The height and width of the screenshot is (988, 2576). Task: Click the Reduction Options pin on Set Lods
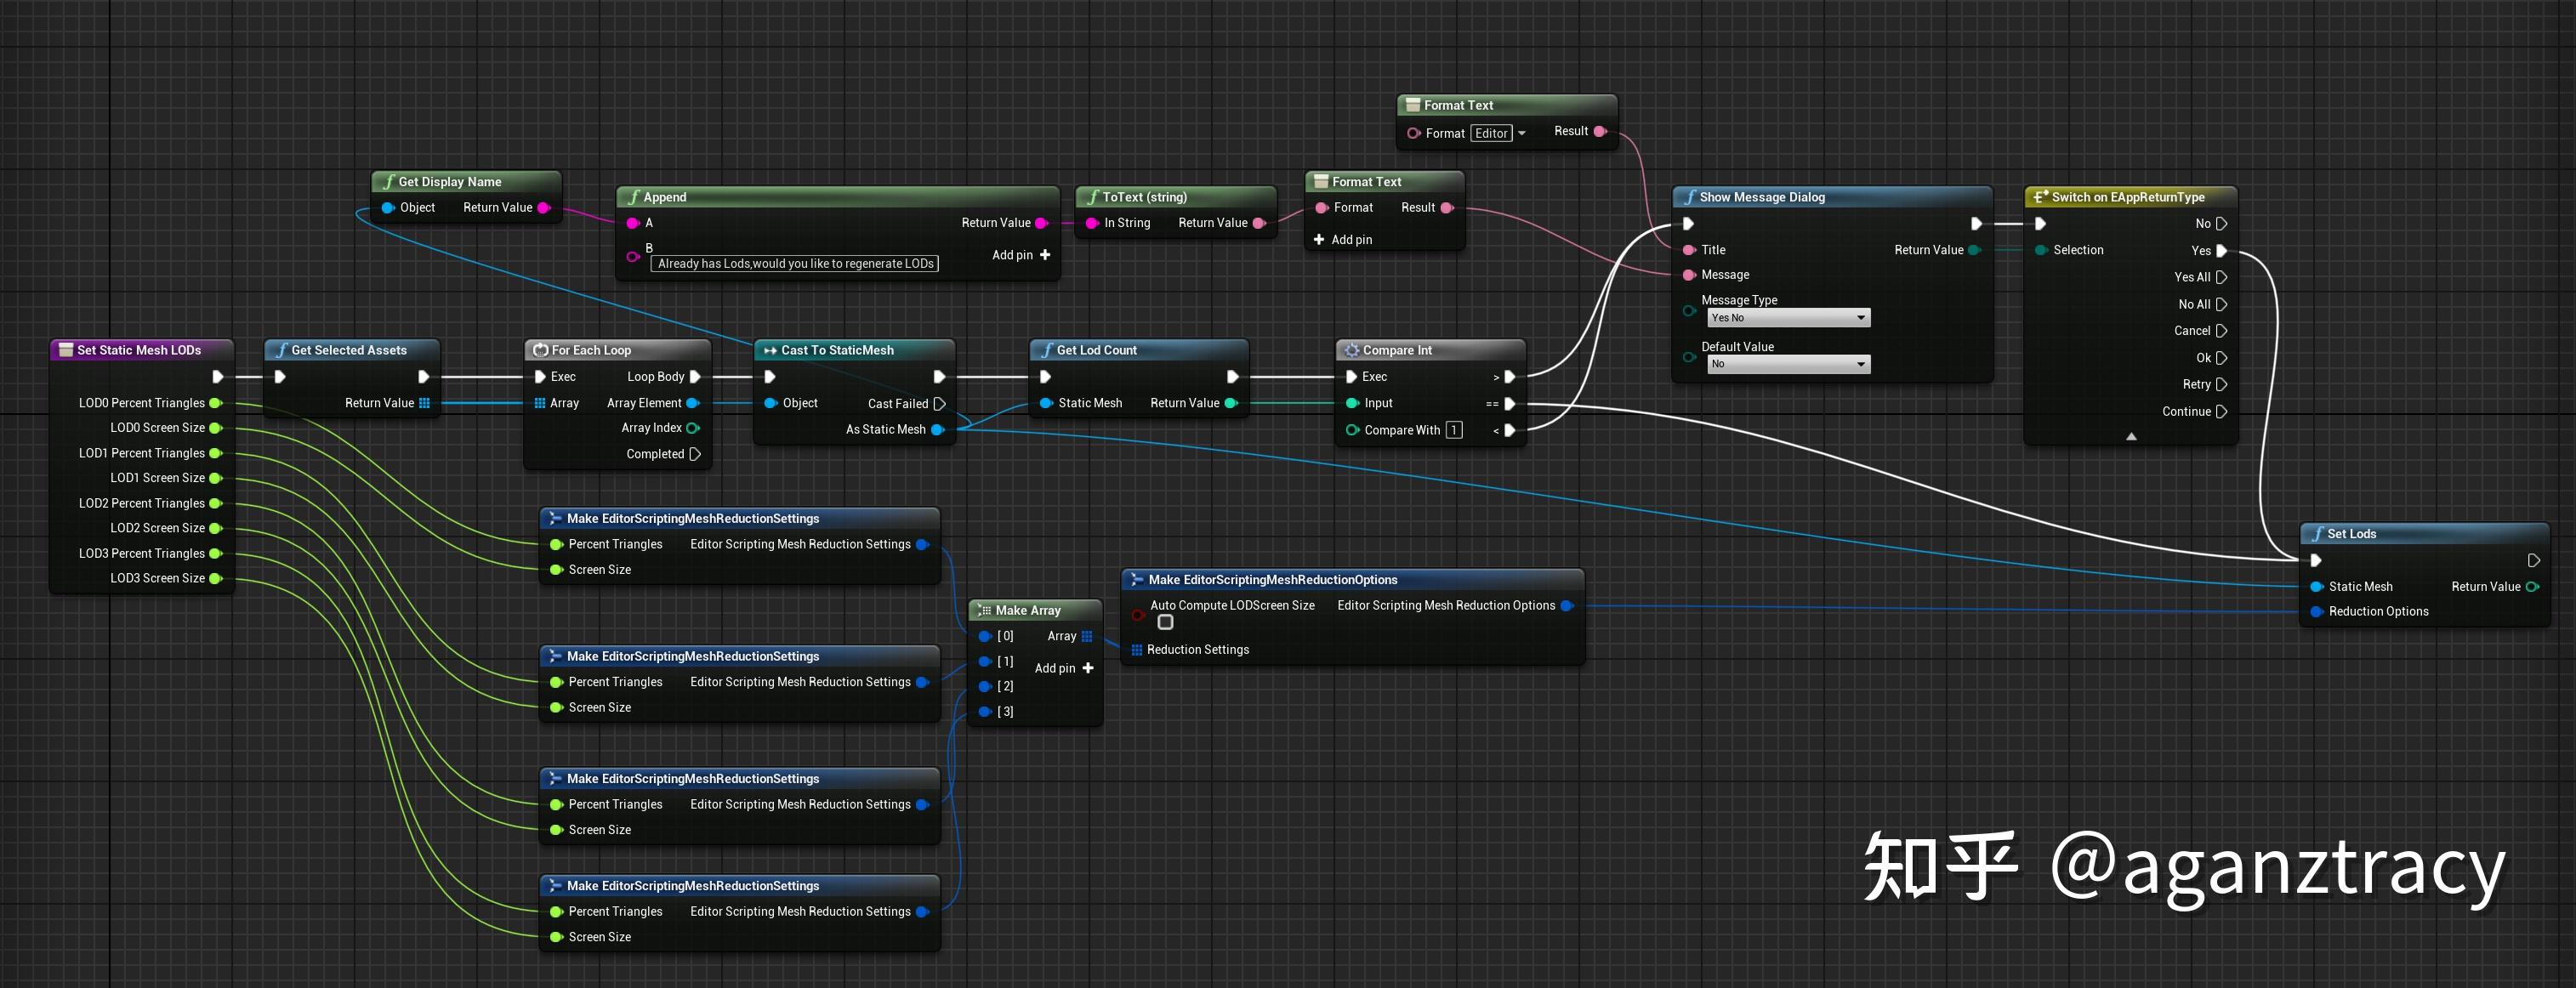coord(2317,612)
